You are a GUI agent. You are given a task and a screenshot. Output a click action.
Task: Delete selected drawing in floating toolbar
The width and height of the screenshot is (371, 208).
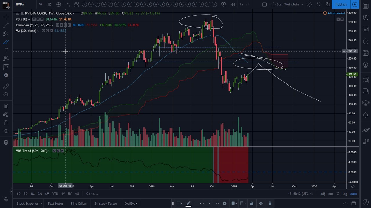[270, 203]
